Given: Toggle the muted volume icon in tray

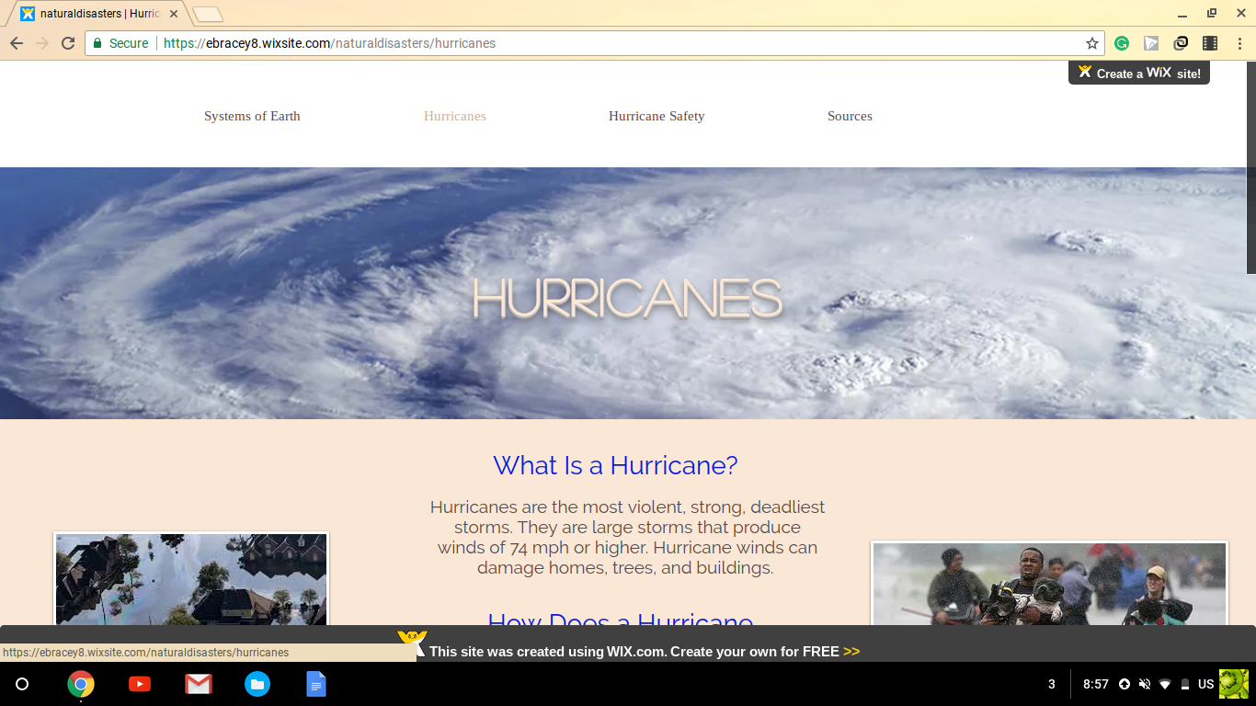Looking at the screenshot, I should [1145, 684].
